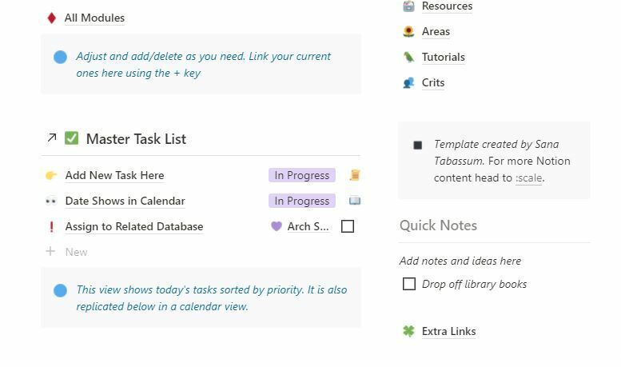This screenshot has width=621, height=367.
Task: Click the four-leaf clover Extra Links icon
Action: 408,331
